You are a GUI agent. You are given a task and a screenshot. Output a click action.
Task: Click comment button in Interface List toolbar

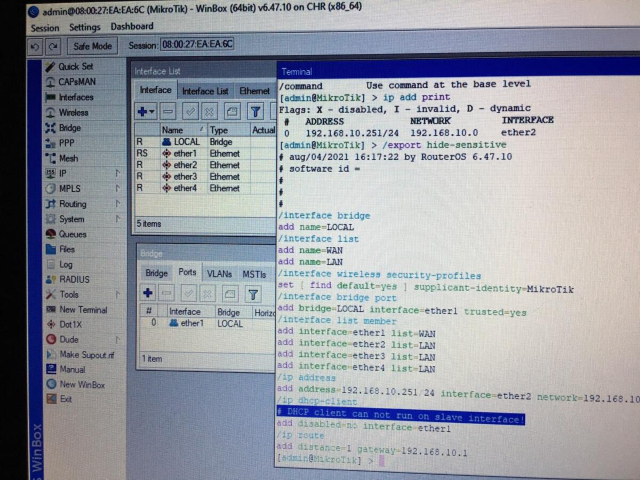click(233, 112)
